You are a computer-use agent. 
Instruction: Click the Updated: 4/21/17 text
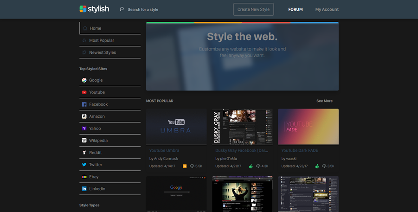(228, 166)
